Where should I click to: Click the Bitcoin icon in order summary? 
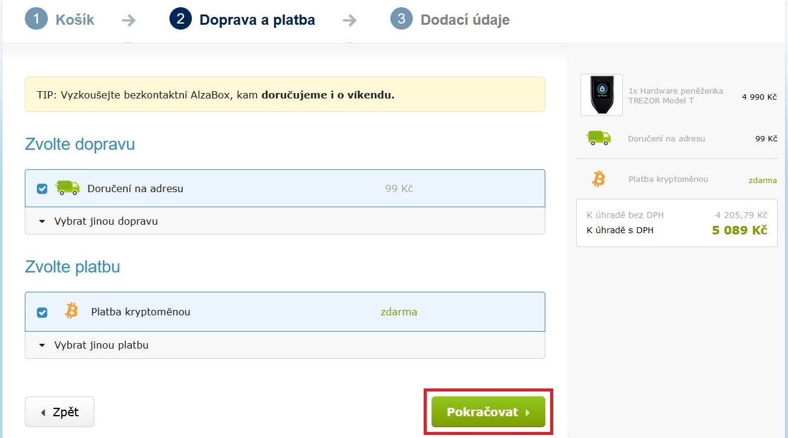pos(599,179)
